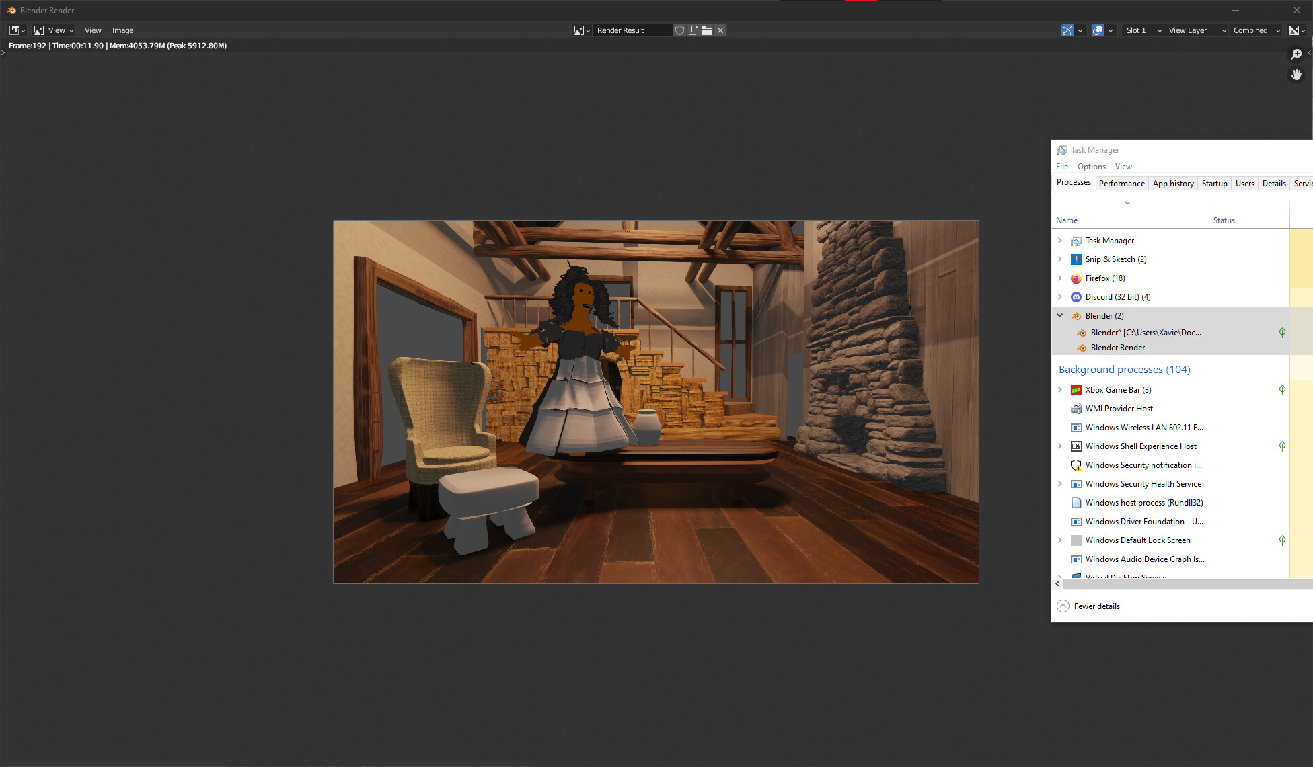Image resolution: width=1313 pixels, height=767 pixels.
Task: Switch to App history tab
Action: click(1173, 184)
